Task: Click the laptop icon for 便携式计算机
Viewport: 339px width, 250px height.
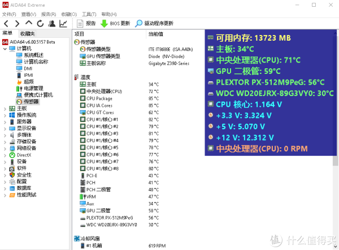Action: [19, 95]
